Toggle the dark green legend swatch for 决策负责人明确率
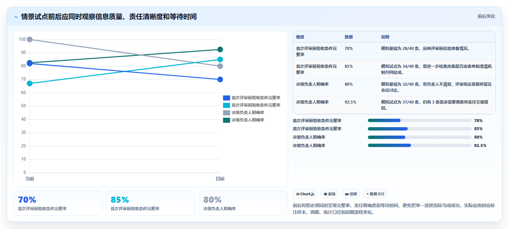 pos(226,120)
